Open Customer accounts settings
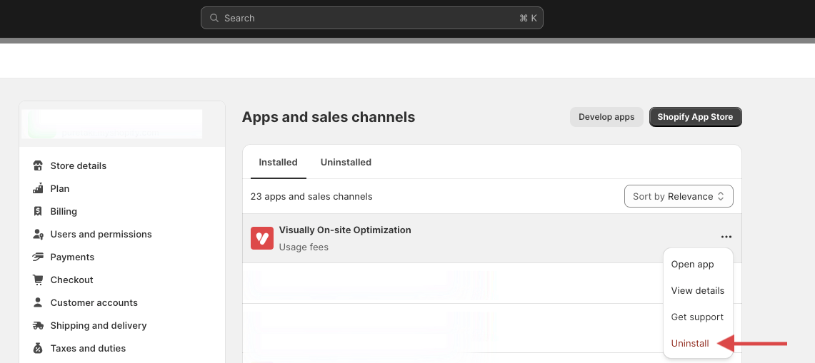Screen dimensions: 815x363 (94, 303)
